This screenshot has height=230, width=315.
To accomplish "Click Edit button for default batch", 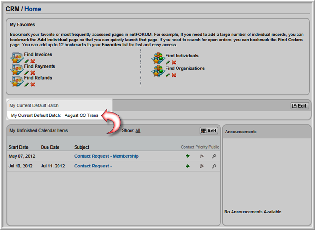I will tap(299, 106).
